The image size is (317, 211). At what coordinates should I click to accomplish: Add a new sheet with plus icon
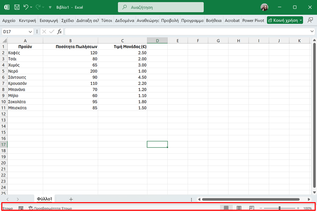click(x=71, y=199)
